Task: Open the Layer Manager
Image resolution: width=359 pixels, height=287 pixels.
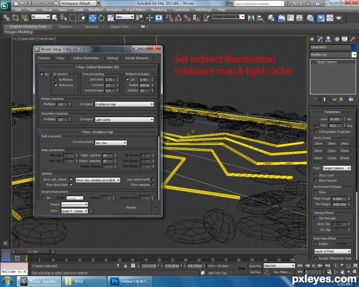Action: pyautogui.click(x=271, y=18)
